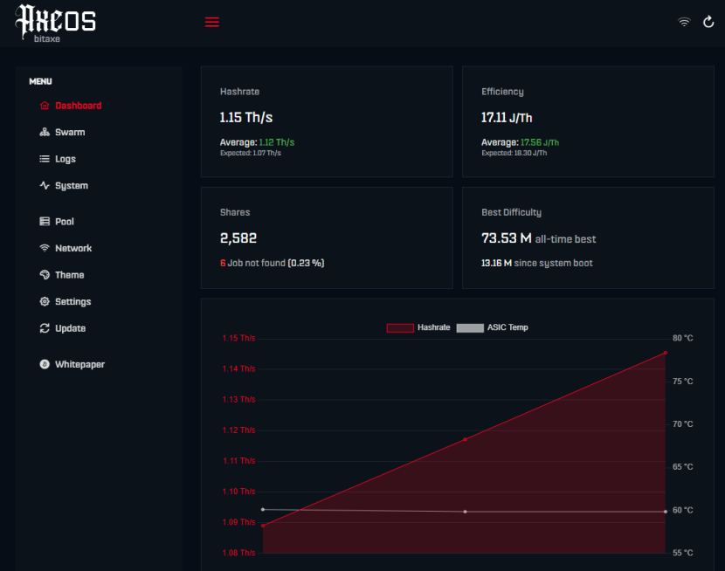Click the Whitepaper bitcoin icon
Screen dimensions: 725x571
45,364
